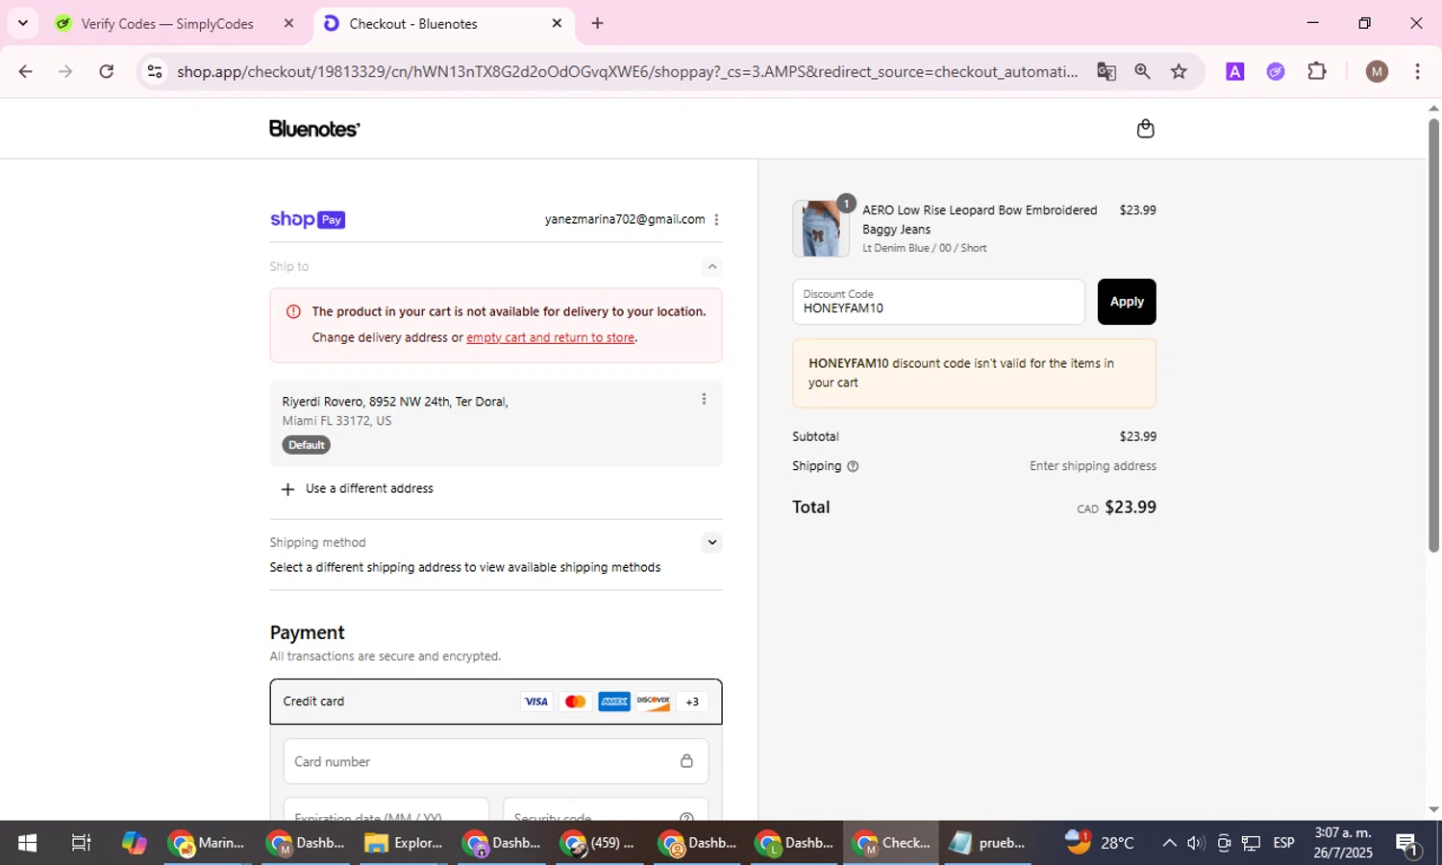Open the 28°C weather widget

pos(1101,843)
